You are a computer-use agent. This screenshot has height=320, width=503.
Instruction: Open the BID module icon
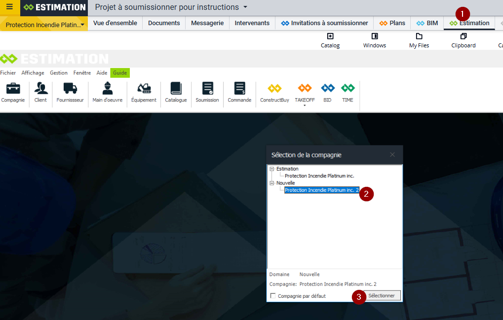pos(328,89)
